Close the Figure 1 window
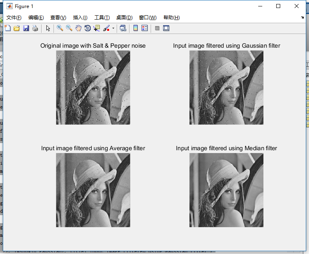This screenshot has height=254, width=309. 296,6
